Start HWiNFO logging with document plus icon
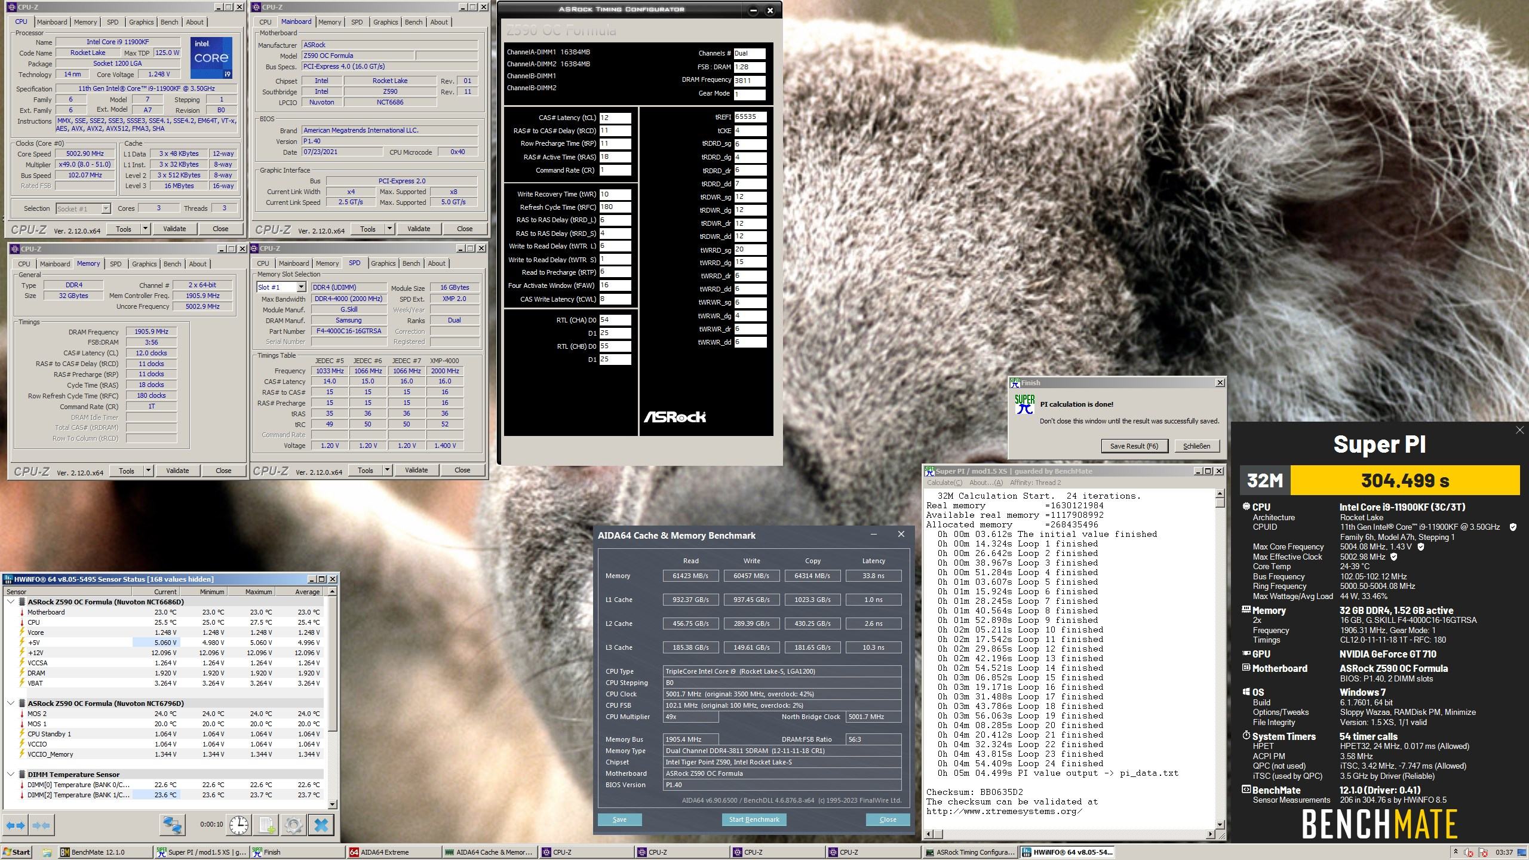1529x860 pixels. pos(266,825)
